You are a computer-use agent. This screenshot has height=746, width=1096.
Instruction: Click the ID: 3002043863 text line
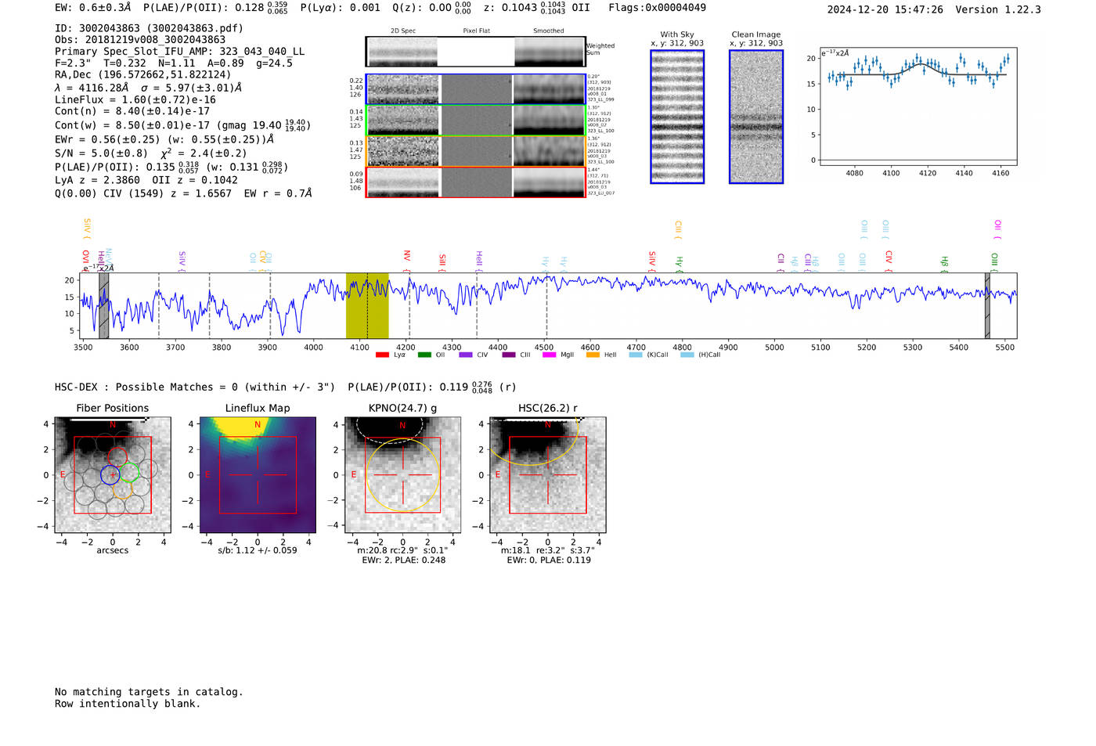(149, 28)
